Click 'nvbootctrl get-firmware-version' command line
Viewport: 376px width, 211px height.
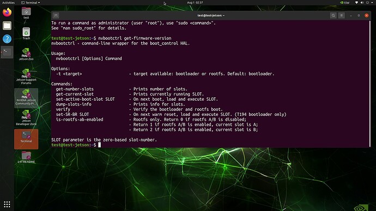pos(135,38)
